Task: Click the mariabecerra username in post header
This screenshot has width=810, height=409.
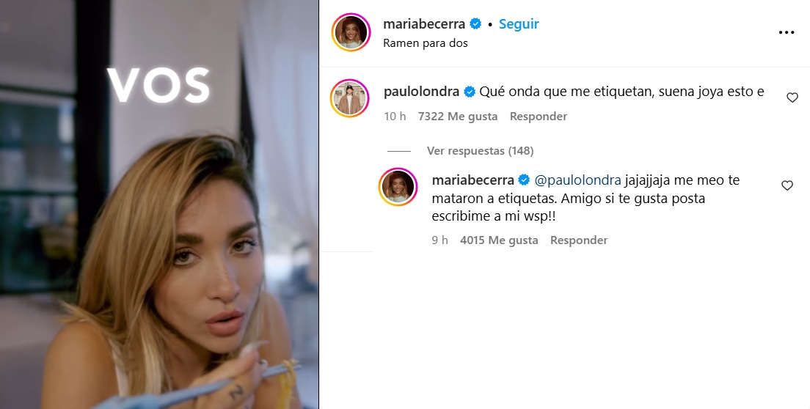Action: tap(424, 24)
